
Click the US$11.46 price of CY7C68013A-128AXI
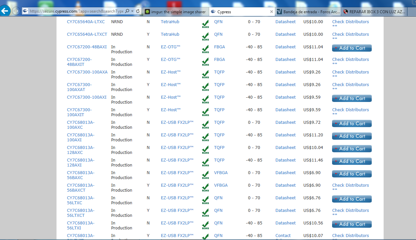tap(313, 160)
